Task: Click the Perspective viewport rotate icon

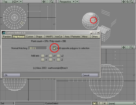Action: click(128, 2)
